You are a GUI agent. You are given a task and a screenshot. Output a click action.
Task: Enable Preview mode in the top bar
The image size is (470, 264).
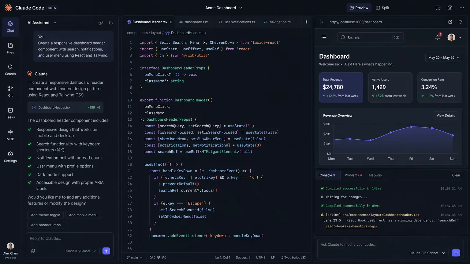pos(359,8)
